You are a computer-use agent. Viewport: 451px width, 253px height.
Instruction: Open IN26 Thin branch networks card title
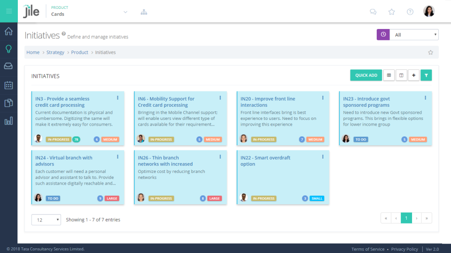165,161
